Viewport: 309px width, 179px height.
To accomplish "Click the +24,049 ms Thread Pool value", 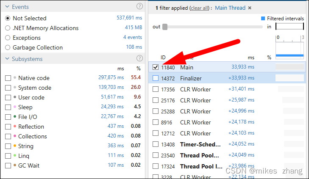I will [242, 155].
